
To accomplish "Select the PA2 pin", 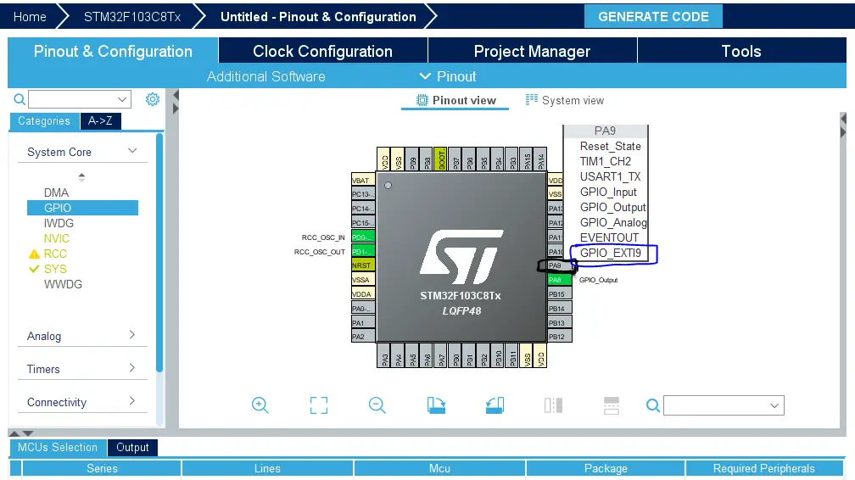I will (363, 337).
